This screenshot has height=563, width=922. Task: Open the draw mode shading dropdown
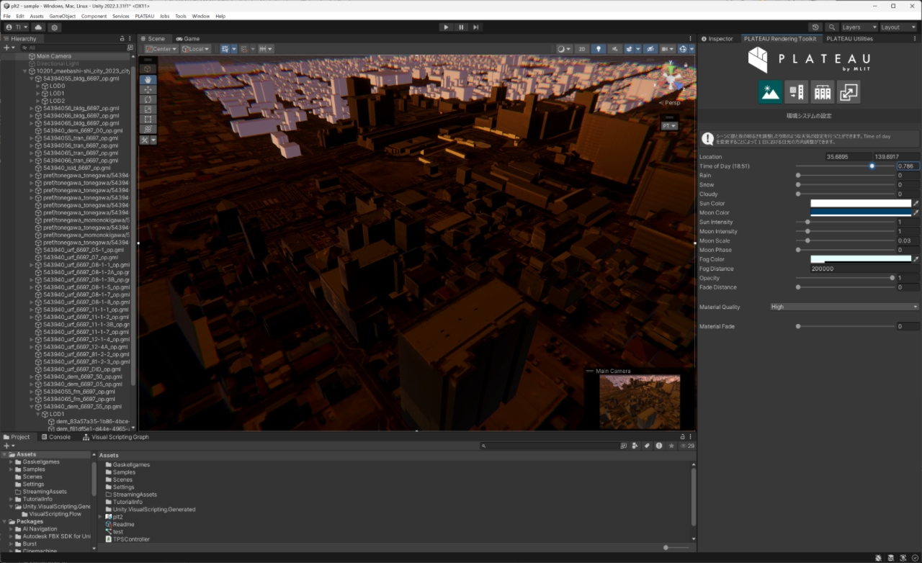[x=564, y=49]
